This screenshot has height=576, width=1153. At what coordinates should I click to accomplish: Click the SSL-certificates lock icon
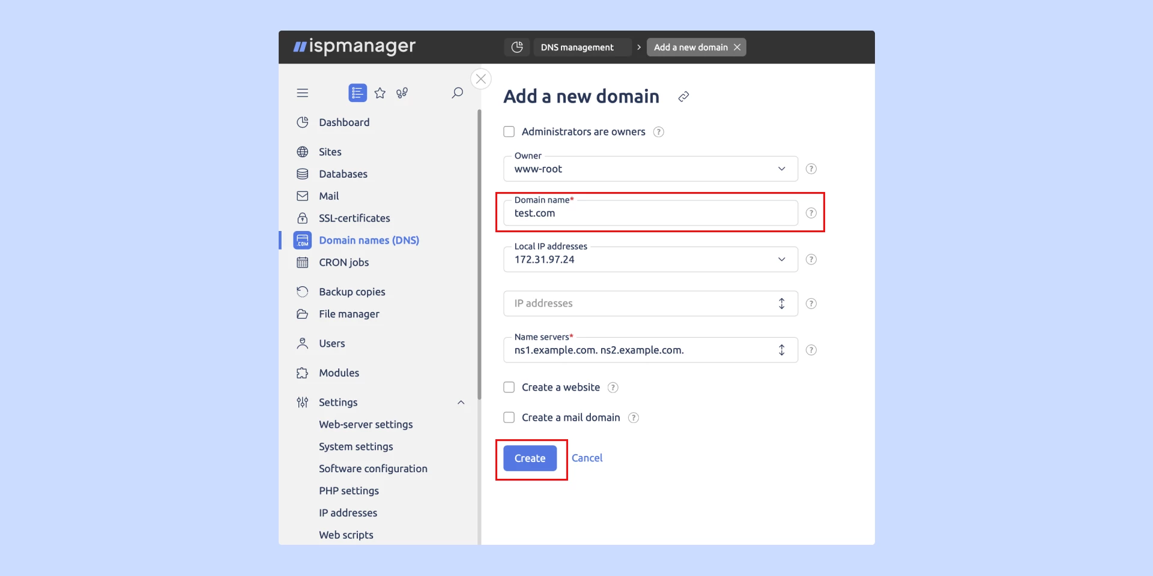tap(303, 218)
